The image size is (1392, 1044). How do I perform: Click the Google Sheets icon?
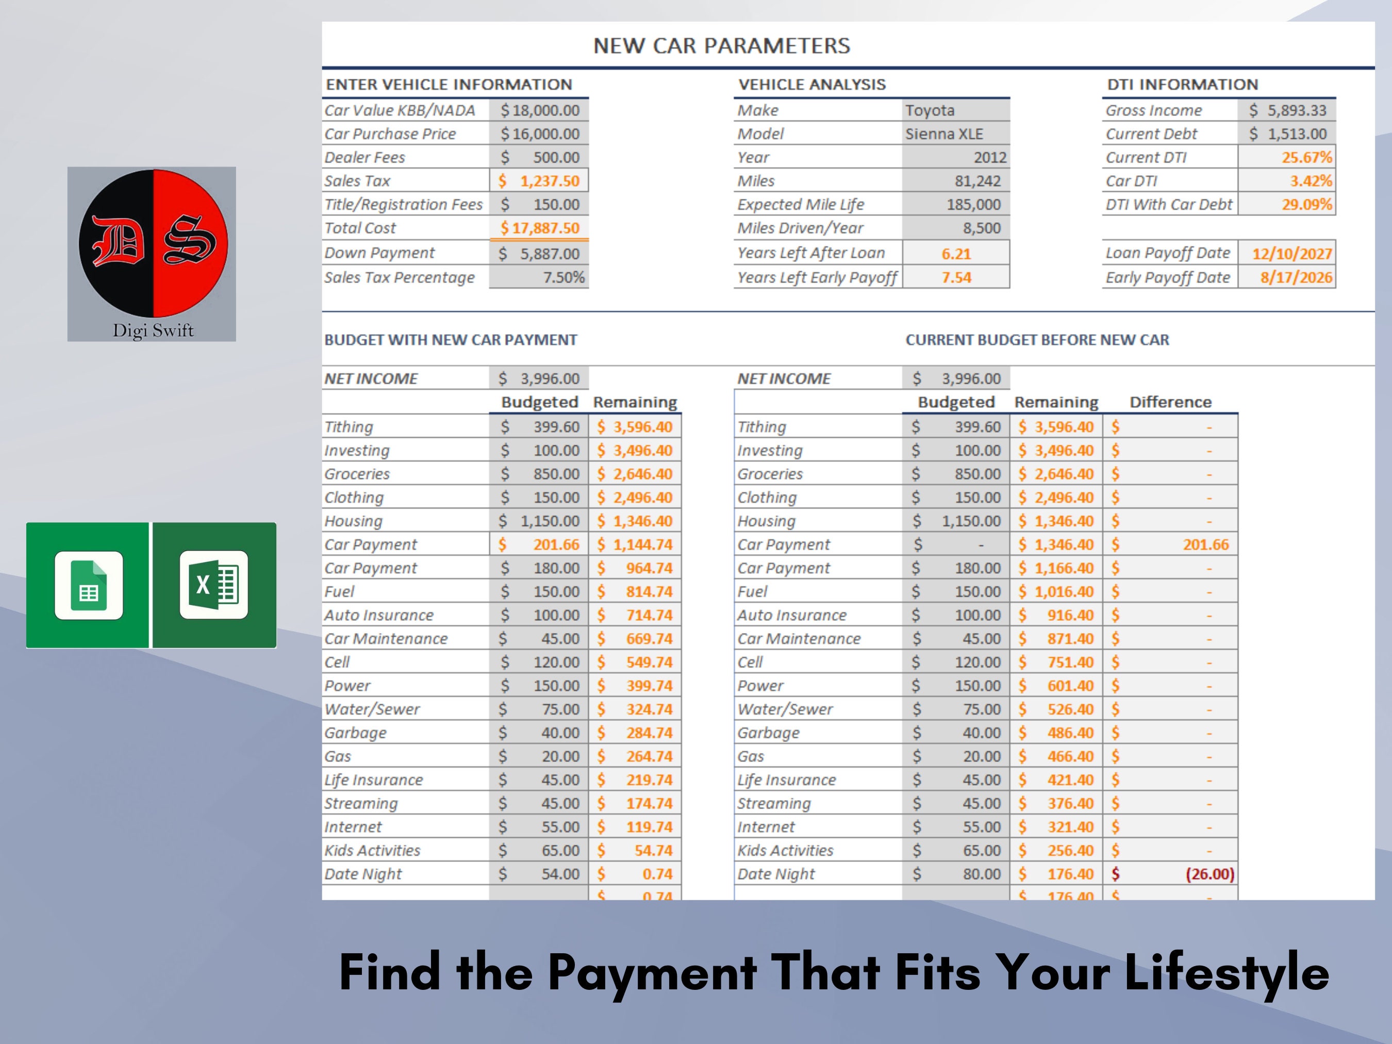pos(88,585)
